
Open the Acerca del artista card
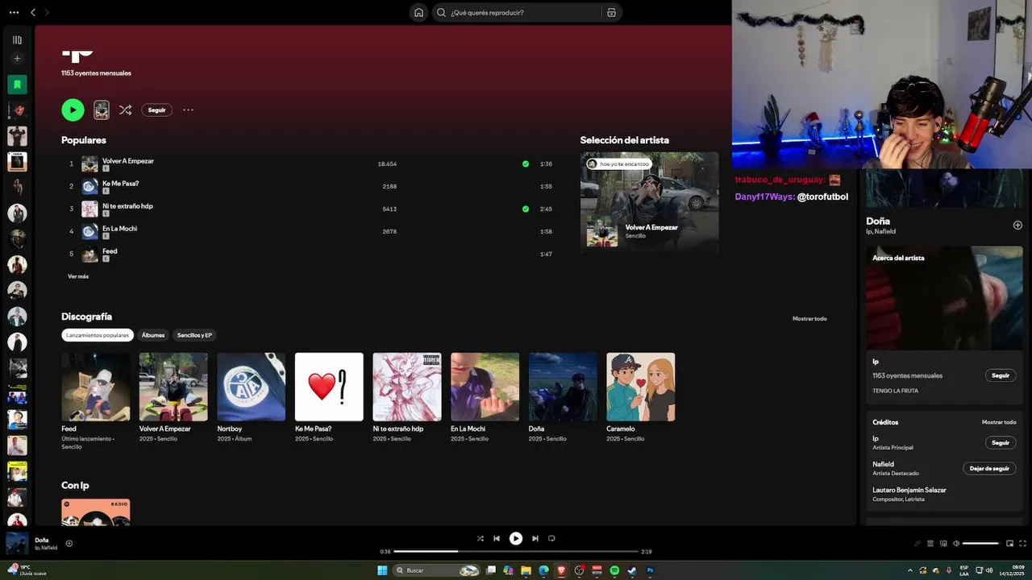pyautogui.click(x=944, y=325)
